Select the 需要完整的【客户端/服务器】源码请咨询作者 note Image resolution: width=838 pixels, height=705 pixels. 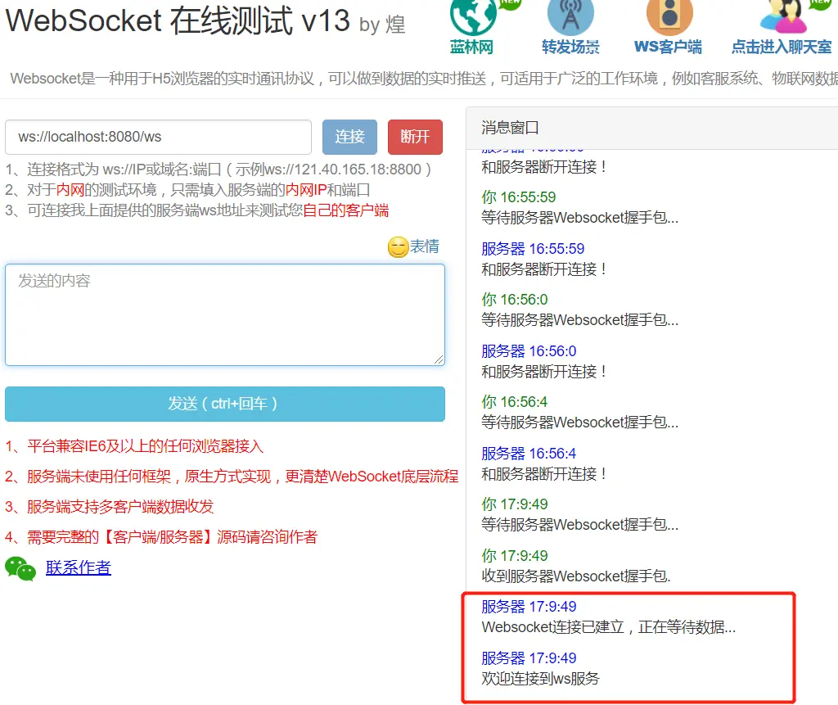tap(161, 537)
